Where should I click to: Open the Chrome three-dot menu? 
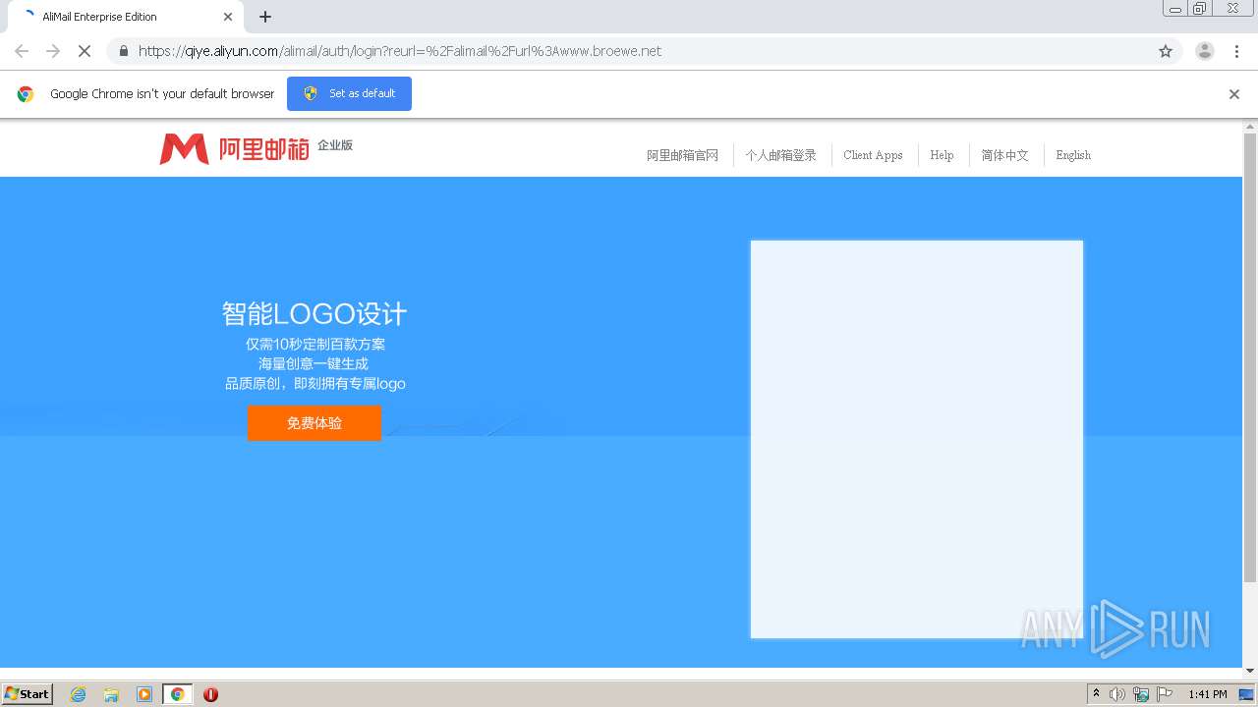(1235, 51)
